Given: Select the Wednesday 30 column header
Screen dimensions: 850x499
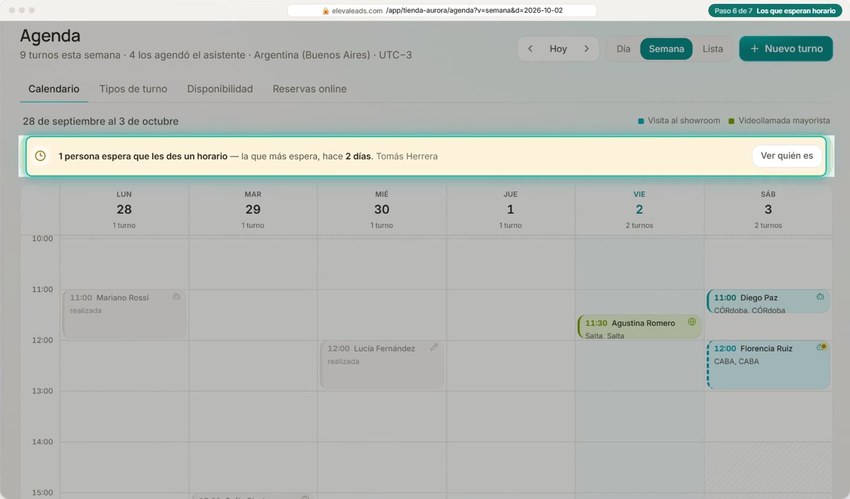Looking at the screenshot, I should click(x=381, y=209).
